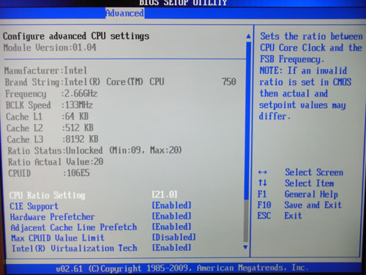Click the Cache L3 :8192 KB line

tap(53, 139)
